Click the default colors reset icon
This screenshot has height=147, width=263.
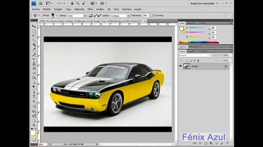click(x=32, y=129)
